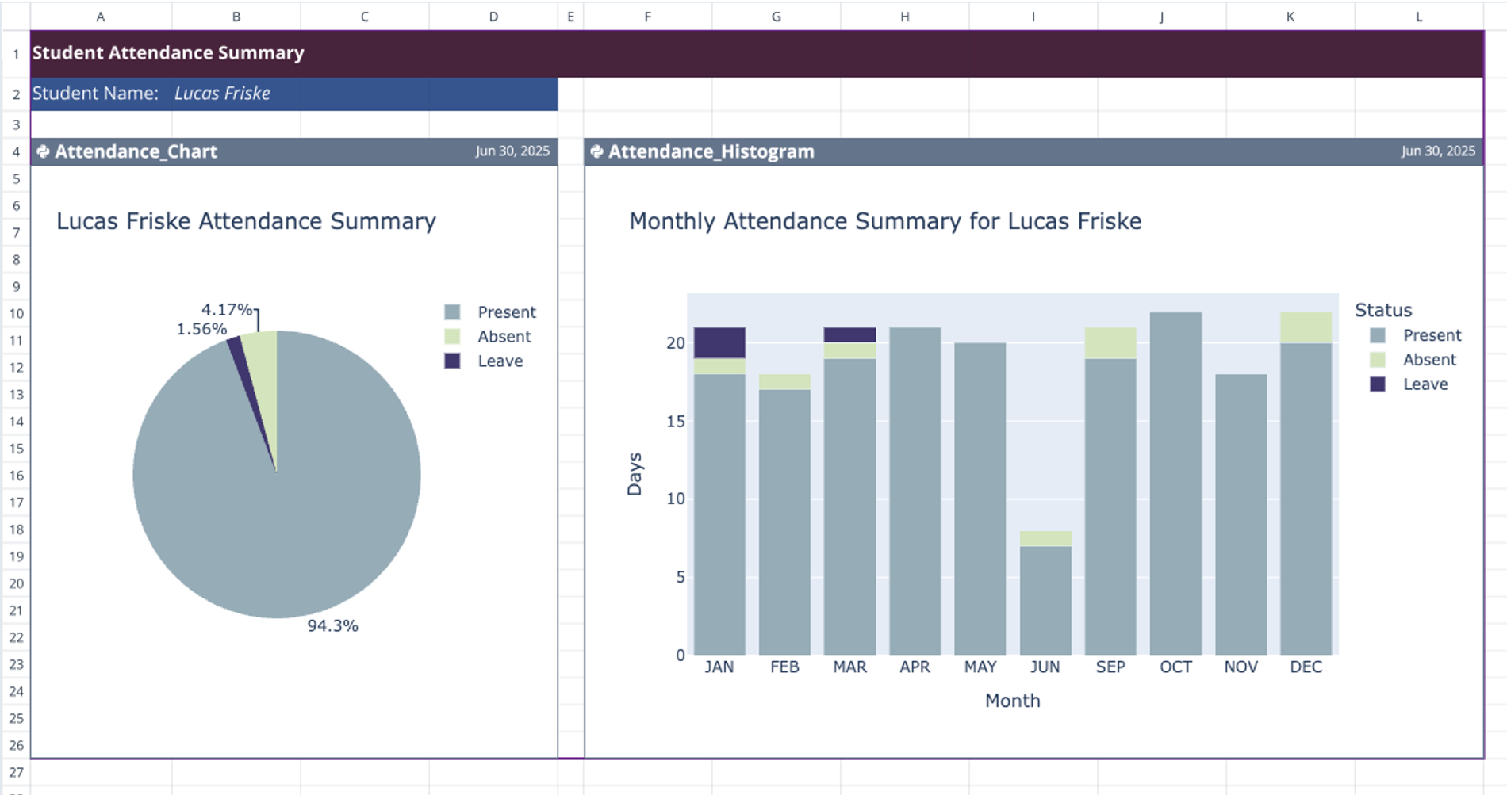This screenshot has width=1507, height=795.
Task: Click the Absent swatch in histogram legend
Action: pos(1378,360)
